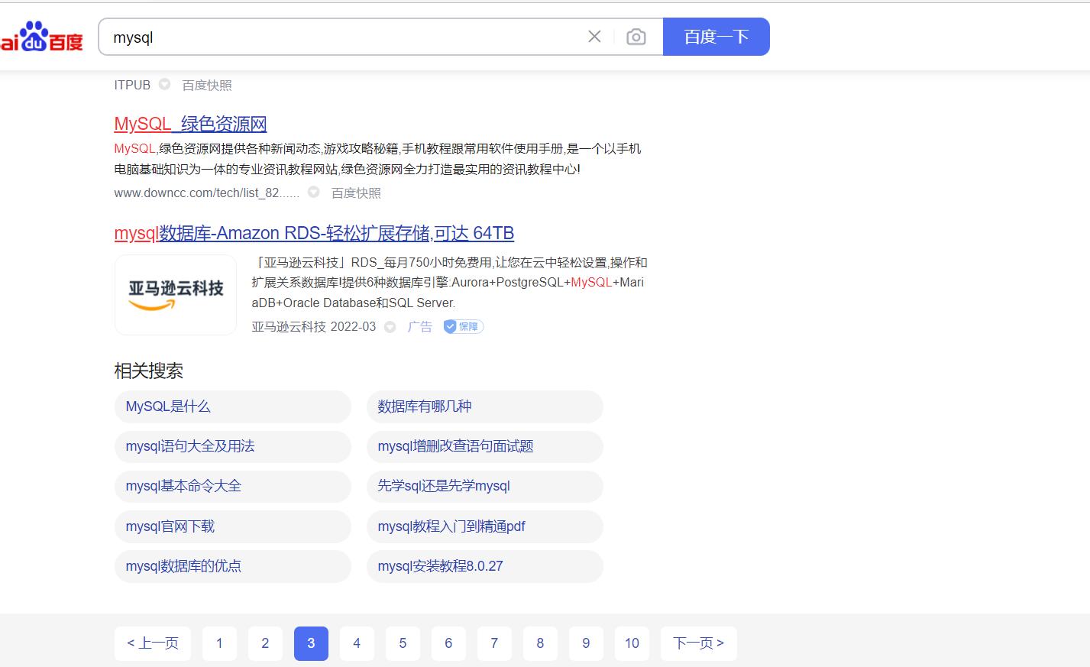Click the 百度一下 search button

[716, 37]
